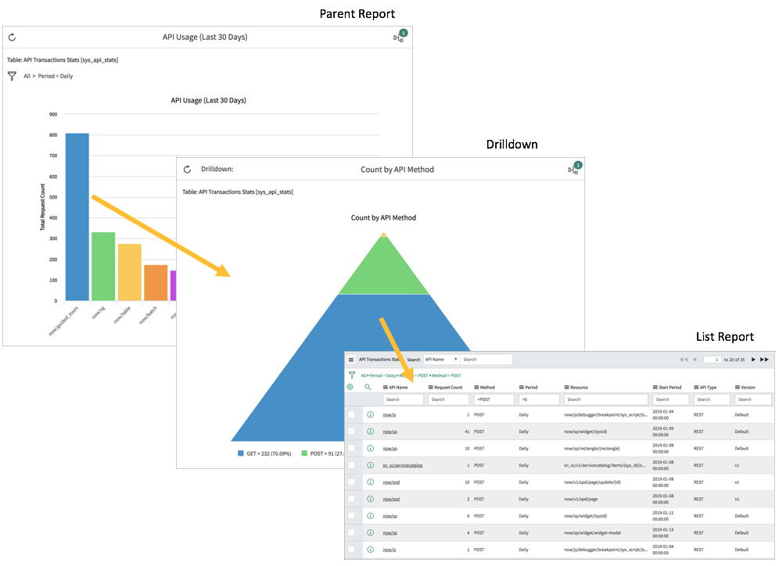Click the API Name column header
Screen dimensions: 779x566
(399, 387)
